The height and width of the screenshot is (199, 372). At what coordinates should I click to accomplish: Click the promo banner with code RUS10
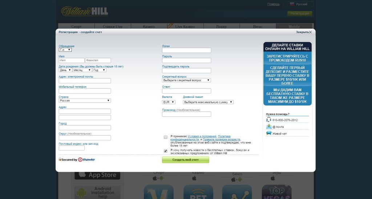287,74
